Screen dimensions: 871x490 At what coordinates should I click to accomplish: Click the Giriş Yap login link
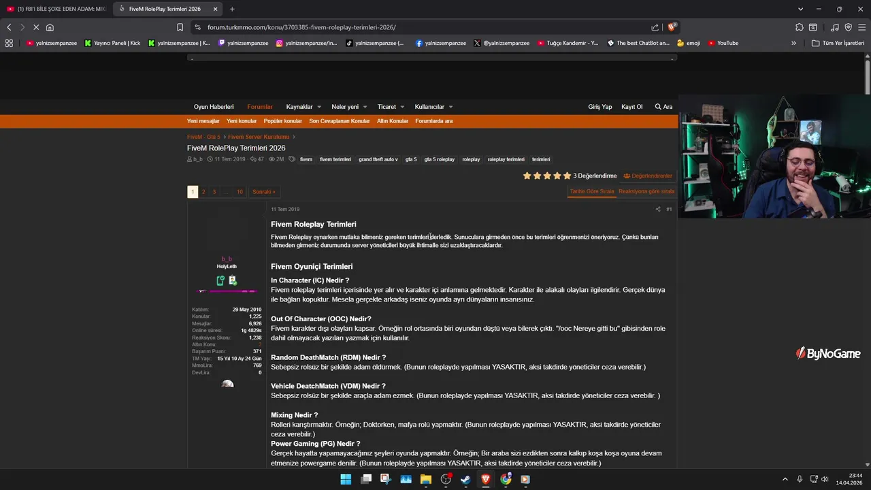[x=600, y=107]
